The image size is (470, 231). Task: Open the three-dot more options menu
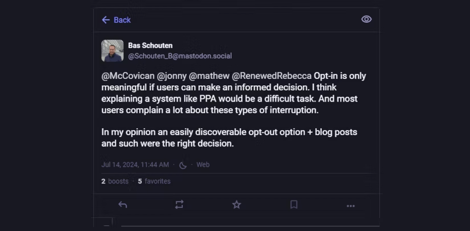coord(350,205)
